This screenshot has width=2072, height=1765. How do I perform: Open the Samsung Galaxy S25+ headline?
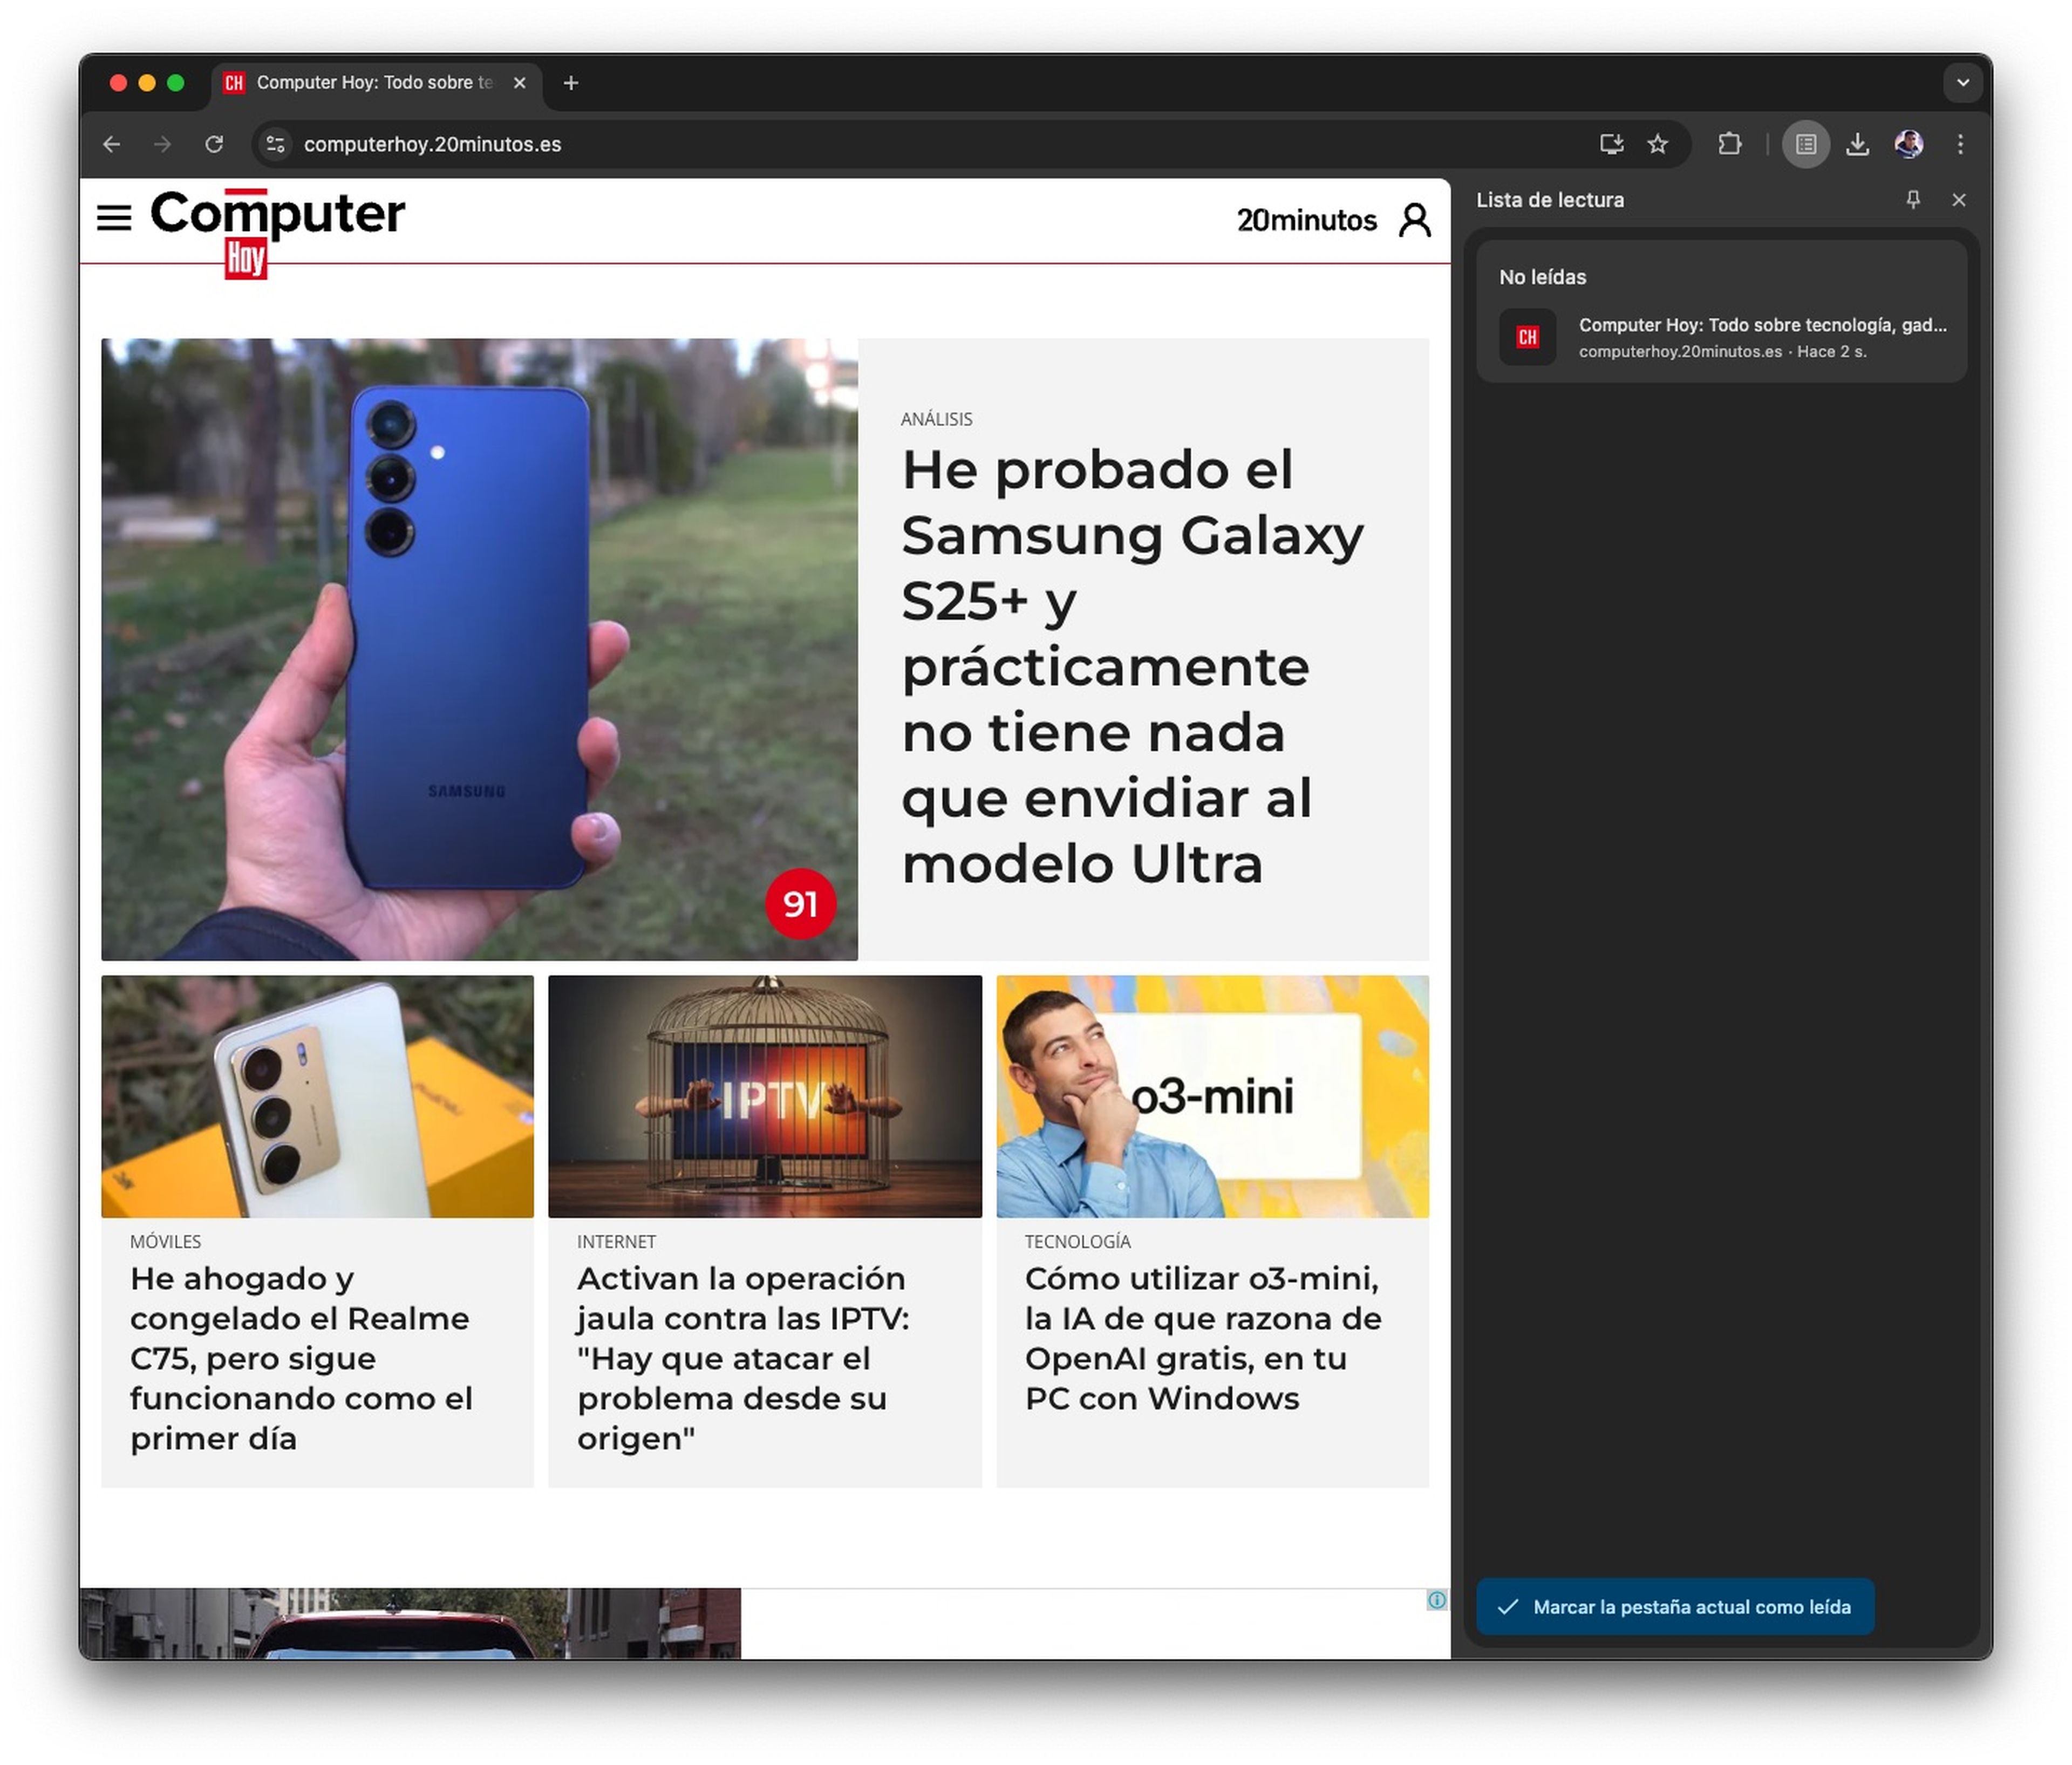point(1132,666)
